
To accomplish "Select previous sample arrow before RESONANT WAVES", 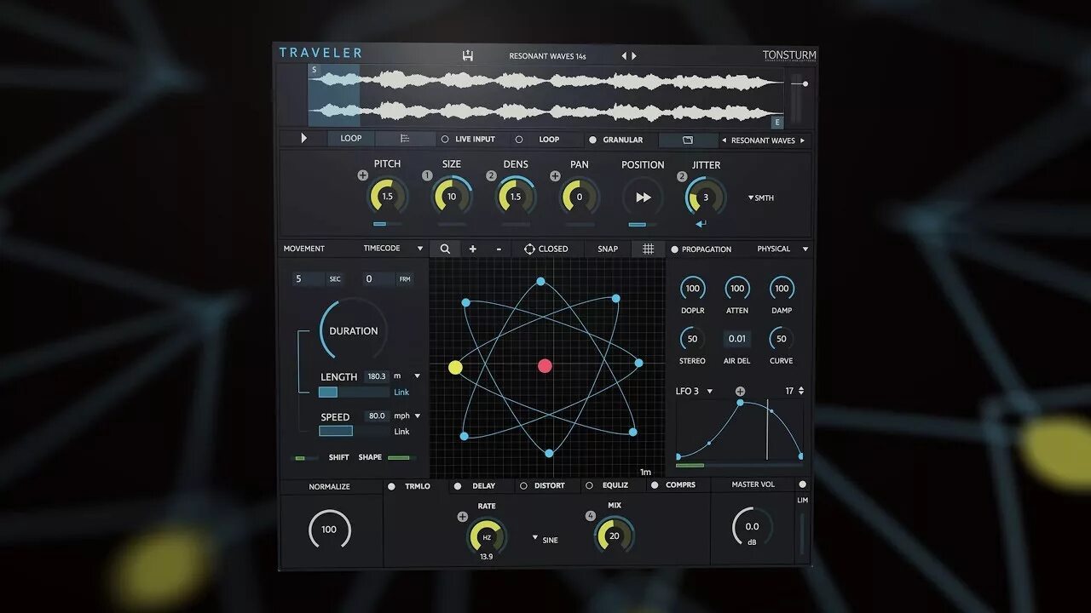I will point(724,140).
